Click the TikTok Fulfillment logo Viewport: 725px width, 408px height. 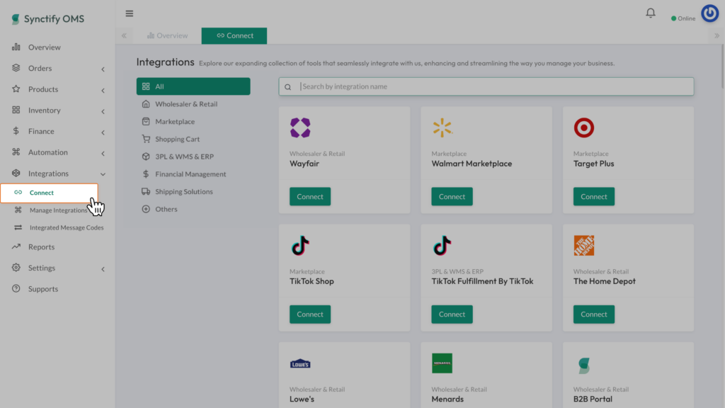pyautogui.click(x=442, y=246)
